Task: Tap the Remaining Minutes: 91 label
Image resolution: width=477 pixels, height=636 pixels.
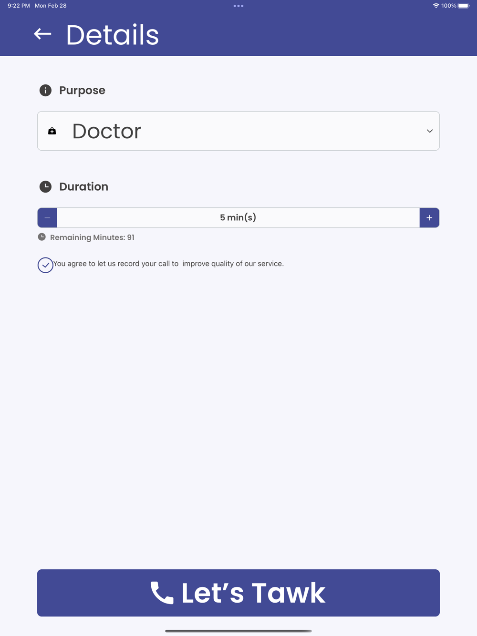Action: tap(92, 237)
